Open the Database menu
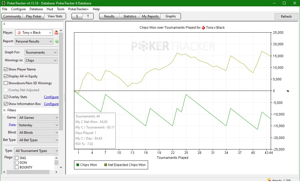The height and width of the screenshot is (184, 300). (36, 9)
